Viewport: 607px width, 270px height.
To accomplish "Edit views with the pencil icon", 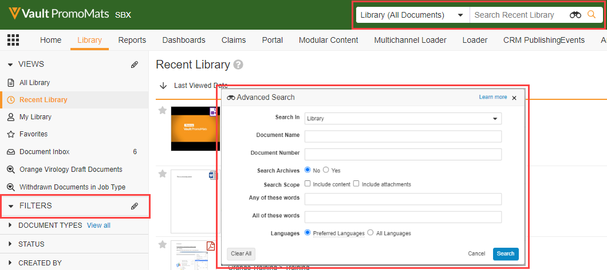I will (135, 65).
